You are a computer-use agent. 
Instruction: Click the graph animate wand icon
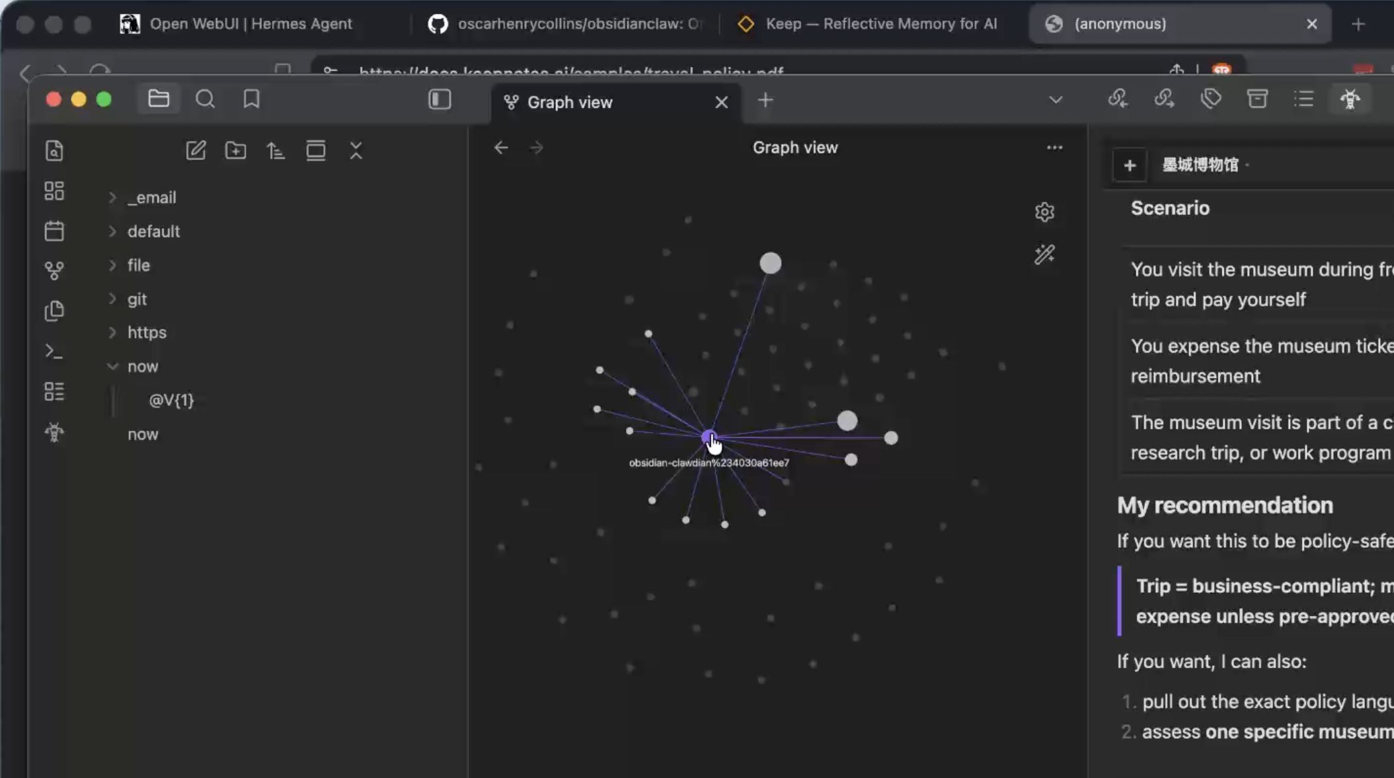(1044, 255)
